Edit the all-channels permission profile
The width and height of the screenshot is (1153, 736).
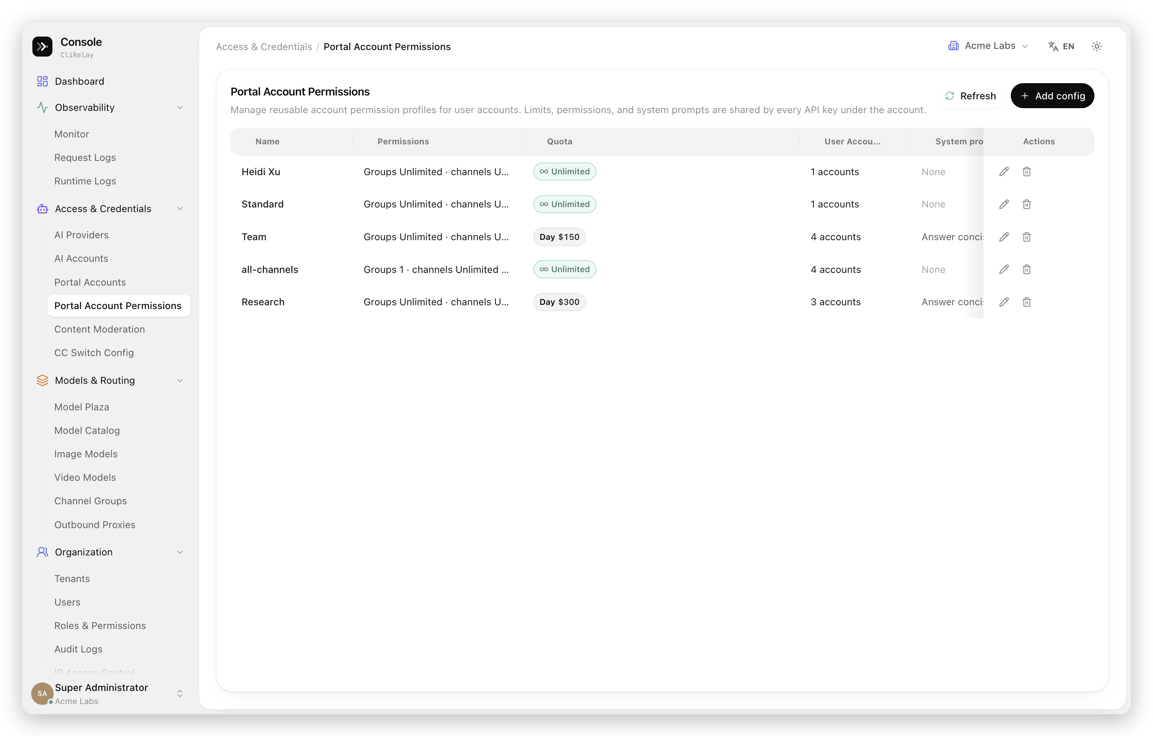coord(1004,269)
